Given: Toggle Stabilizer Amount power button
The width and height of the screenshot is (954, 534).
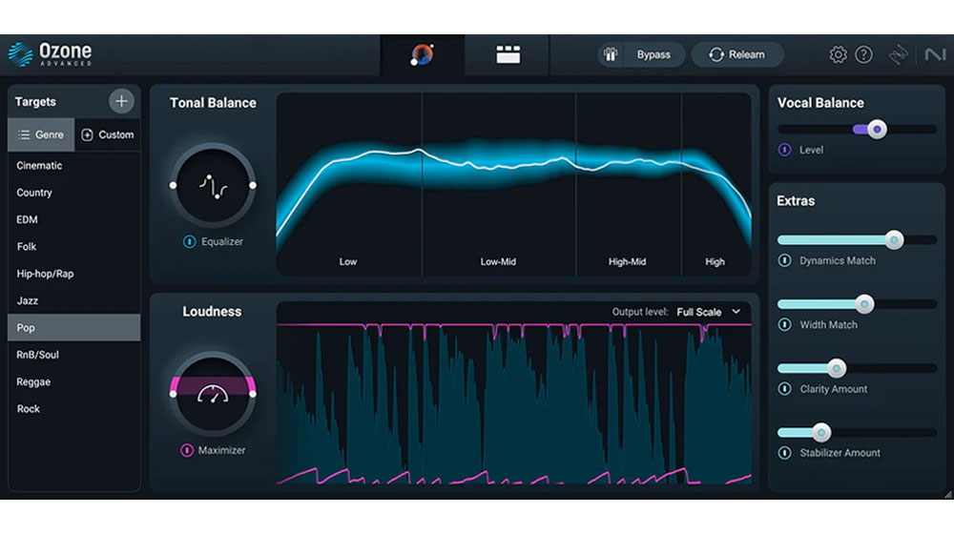Looking at the screenshot, I should click(x=785, y=453).
